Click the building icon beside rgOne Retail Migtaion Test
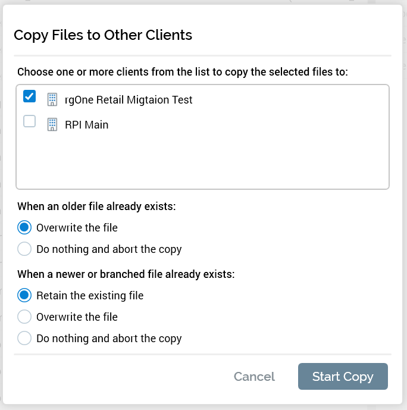This screenshot has height=410, width=407. coord(52,99)
